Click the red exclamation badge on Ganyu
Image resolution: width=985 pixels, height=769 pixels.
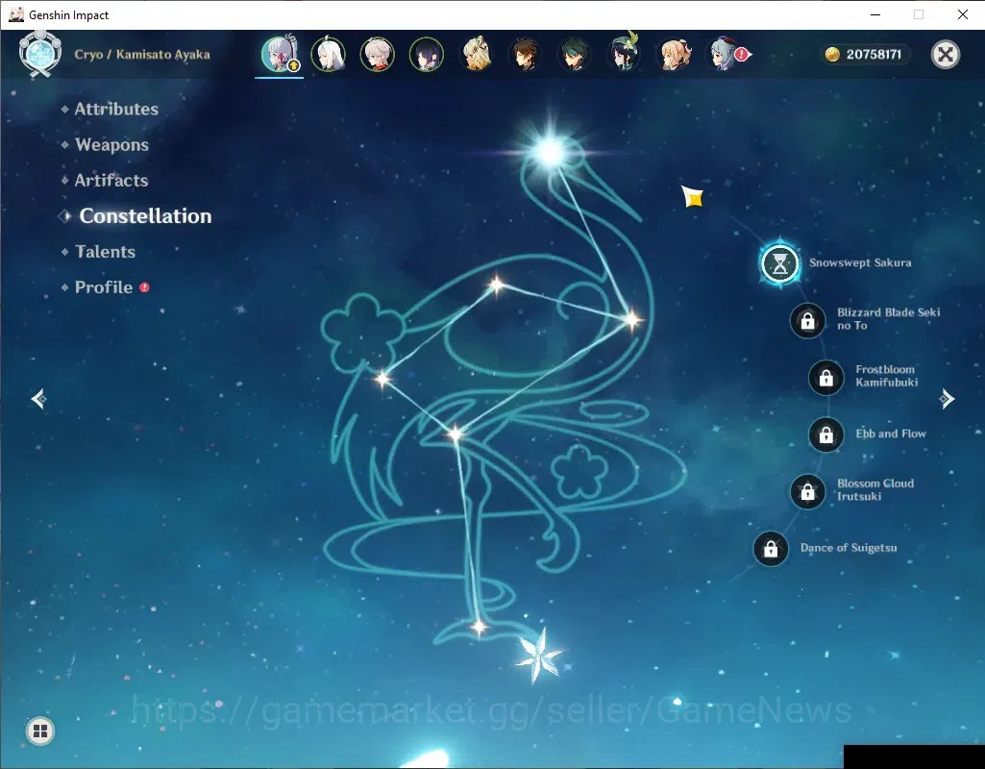click(x=742, y=55)
